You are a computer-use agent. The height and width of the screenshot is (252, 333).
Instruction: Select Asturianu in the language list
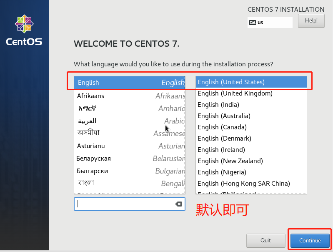coord(130,146)
